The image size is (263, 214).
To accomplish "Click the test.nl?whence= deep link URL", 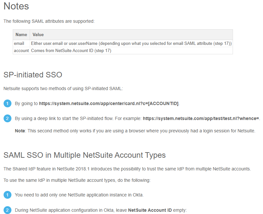I will tap(201, 118).
